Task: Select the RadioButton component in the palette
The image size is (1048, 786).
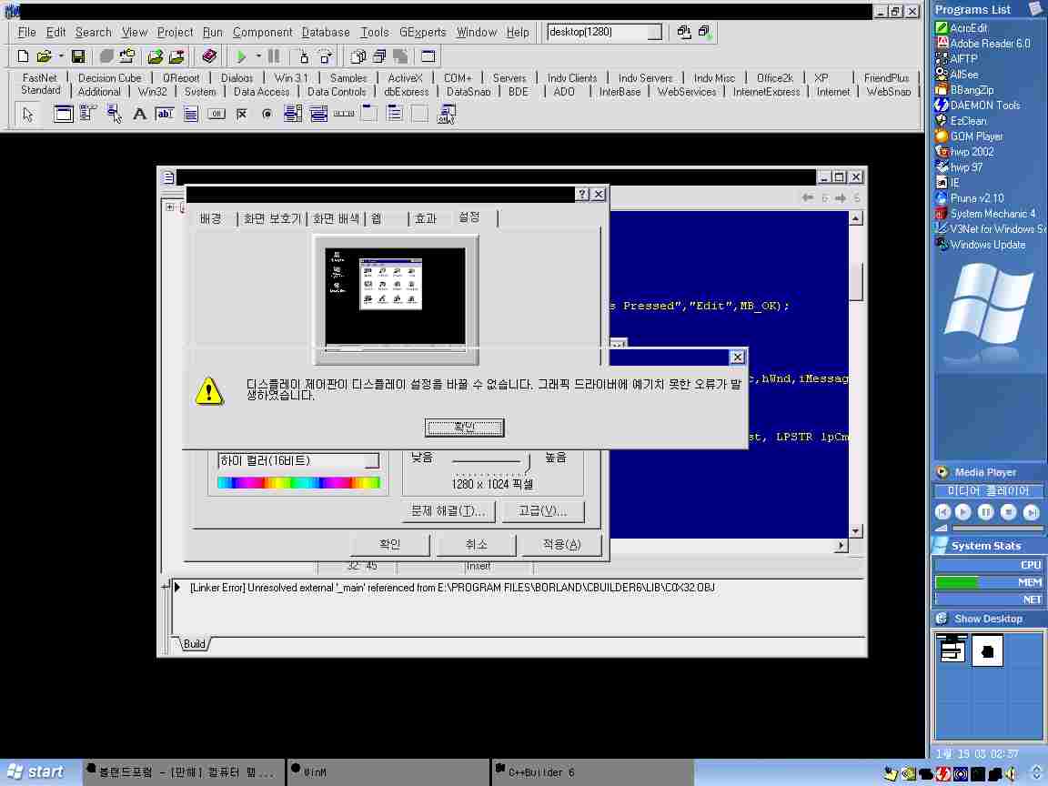Action: tap(267, 114)
